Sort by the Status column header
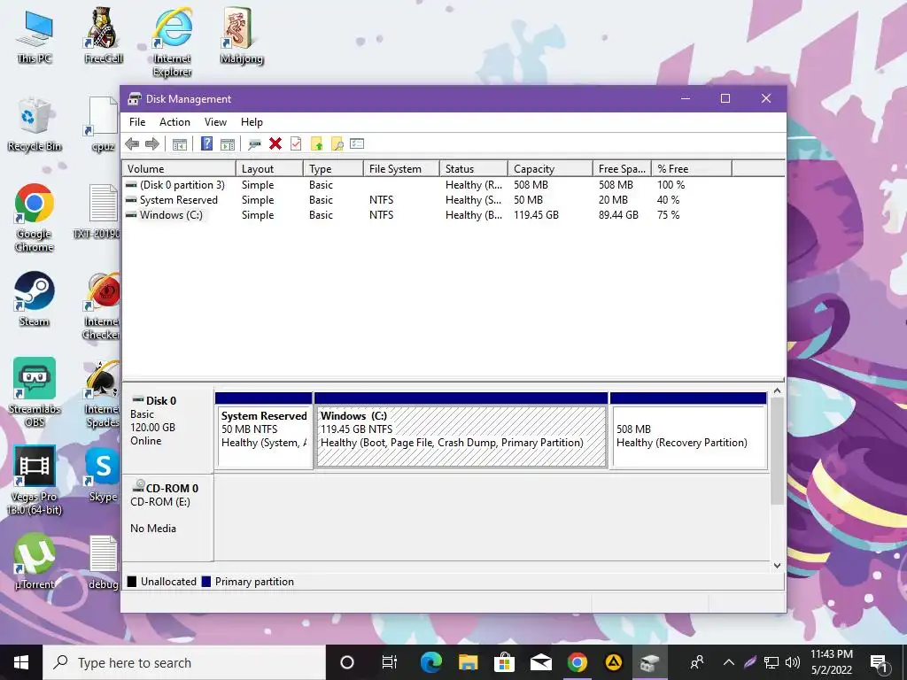Image resolution: width=907 pixels, height=680 pixels. [474, 169]
